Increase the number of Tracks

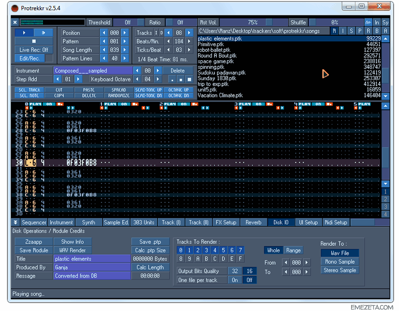189,33
